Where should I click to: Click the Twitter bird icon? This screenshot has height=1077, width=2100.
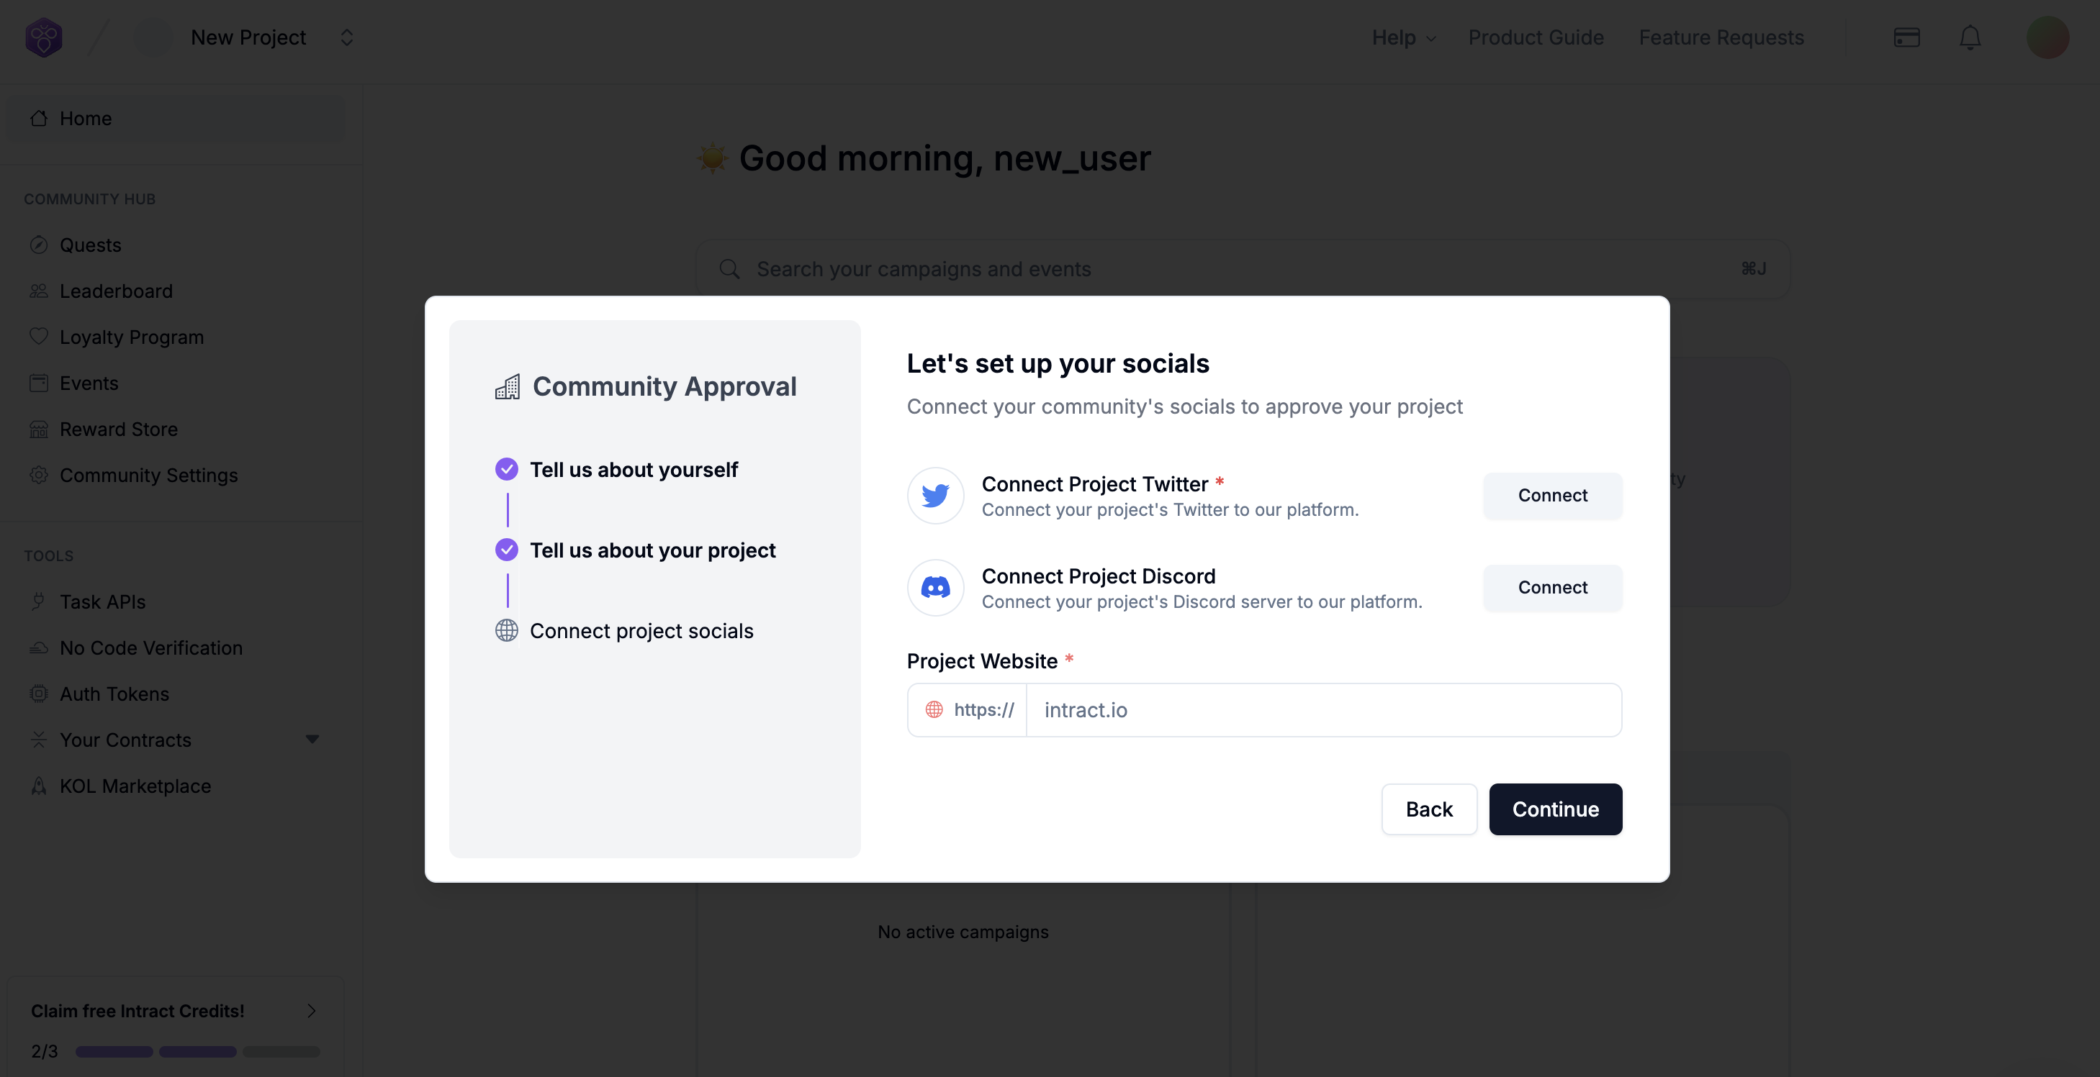(x=935, y=495)
